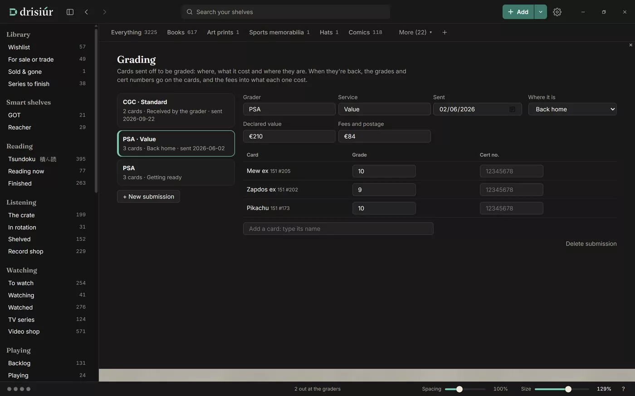
Task: Click Delete submission
Action: 591,243
